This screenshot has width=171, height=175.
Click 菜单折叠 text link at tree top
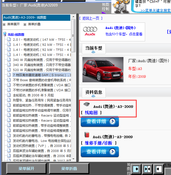click(34, 24)
